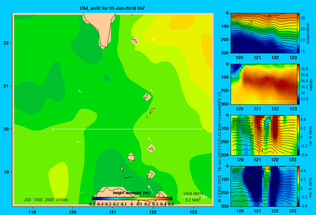Viewport: 316px width, 215px height.
Task: Open the temperature depth section panel
Action: (264, 33)
